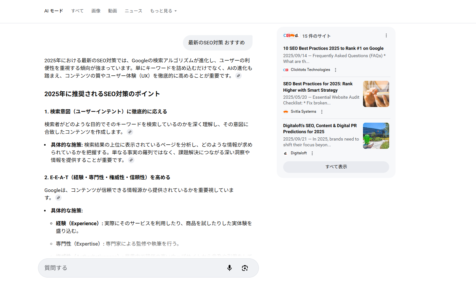Open options menu for Svitla Systems source
This screenshot has width=476, height=283.
click(322, 112)
